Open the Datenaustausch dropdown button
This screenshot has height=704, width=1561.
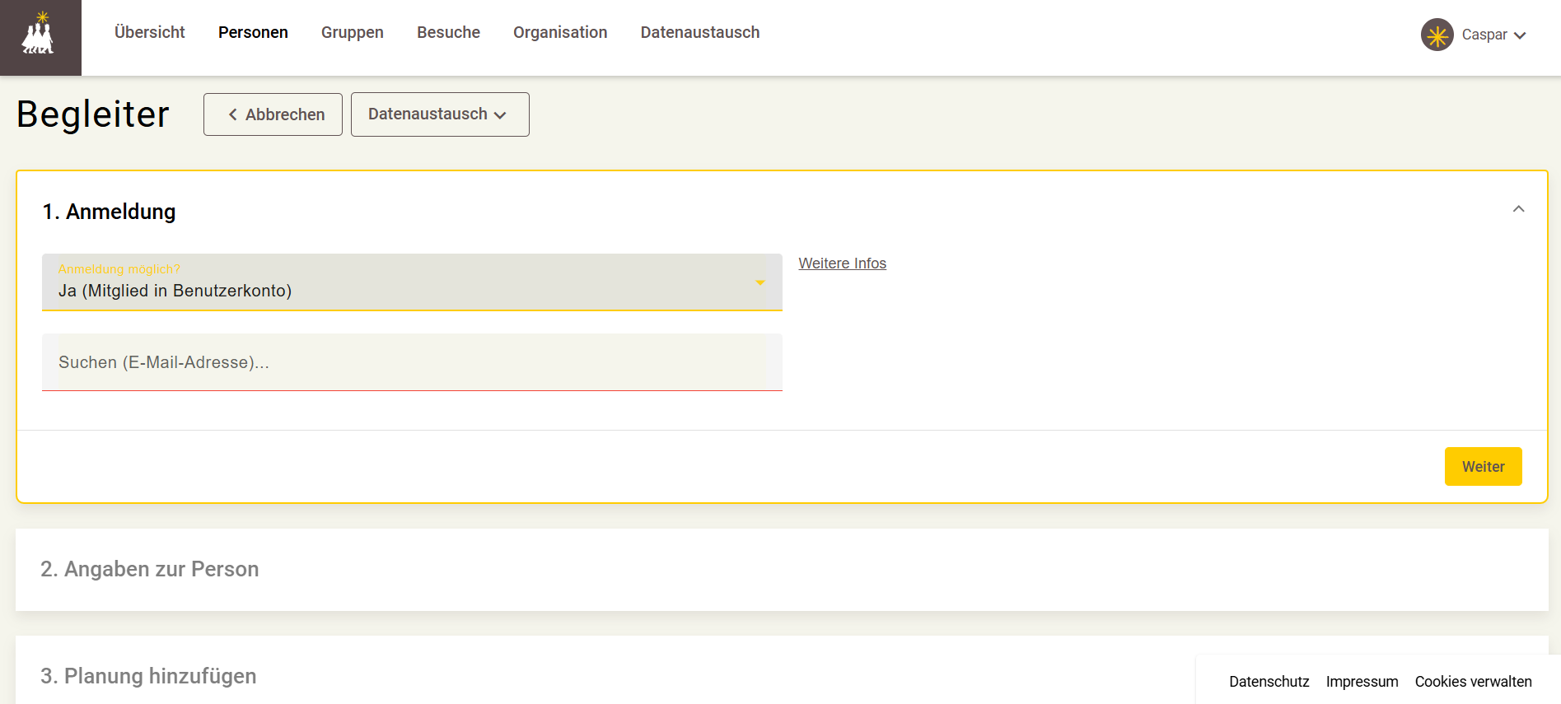pyautogui.click(x=440, y=114)
